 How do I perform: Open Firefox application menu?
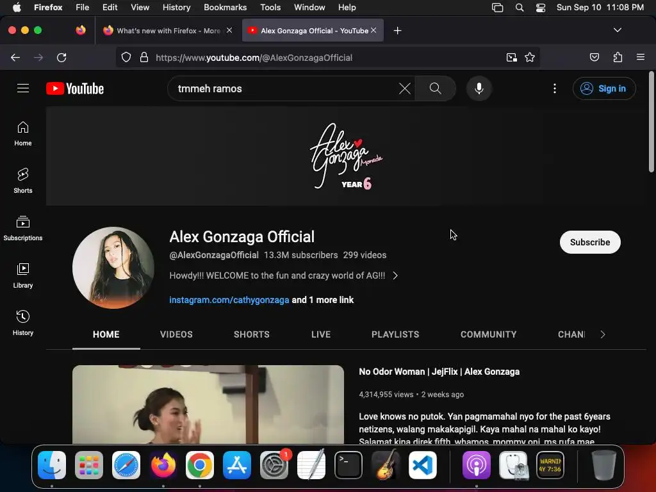click(641, 57)
